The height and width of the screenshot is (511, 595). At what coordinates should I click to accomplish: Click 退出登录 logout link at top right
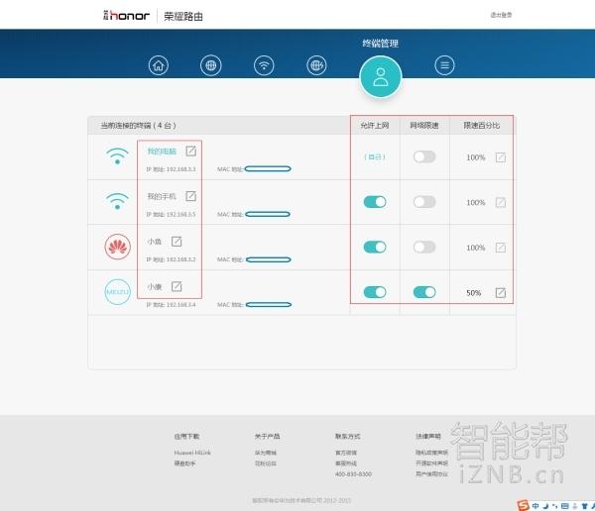click(501, 15)
